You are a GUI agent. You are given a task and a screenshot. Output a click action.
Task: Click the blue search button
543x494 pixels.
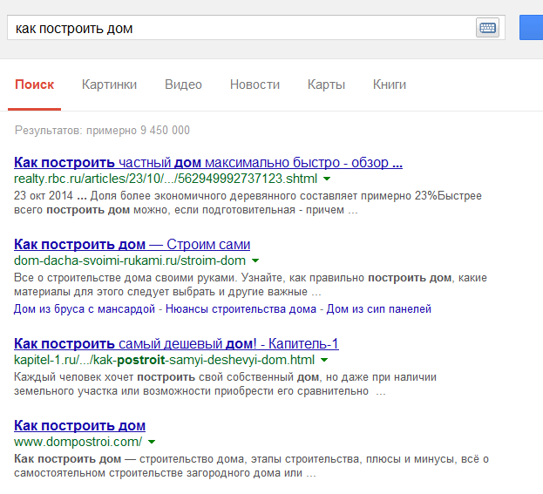click(x=531, y=27)
